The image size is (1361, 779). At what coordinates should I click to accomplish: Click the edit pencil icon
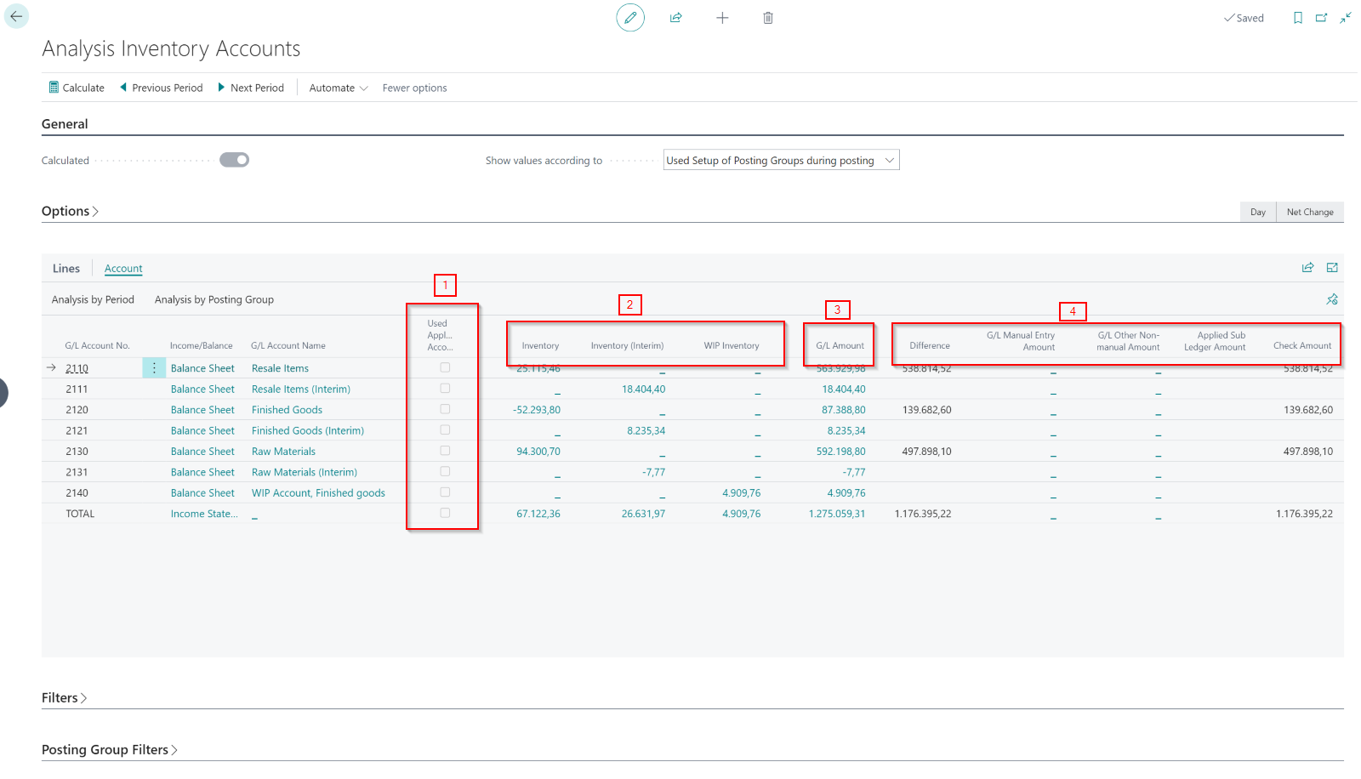[x=630, y=18]
